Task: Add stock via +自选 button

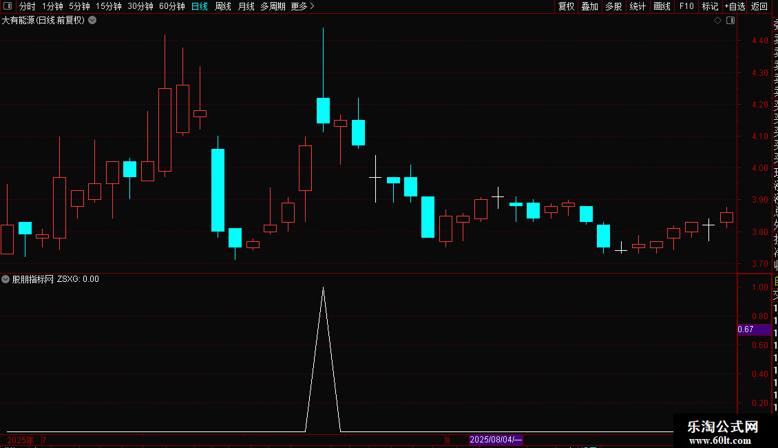Action: 735,6
